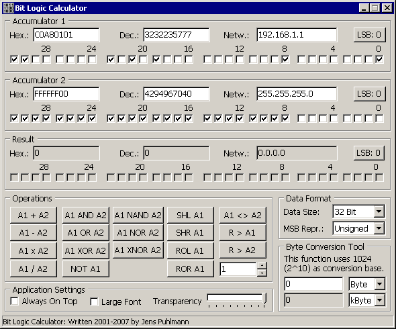The image size is (396, 329).
Task: Click the Accumulator 2 Netw field
Action: click(297, 94)
